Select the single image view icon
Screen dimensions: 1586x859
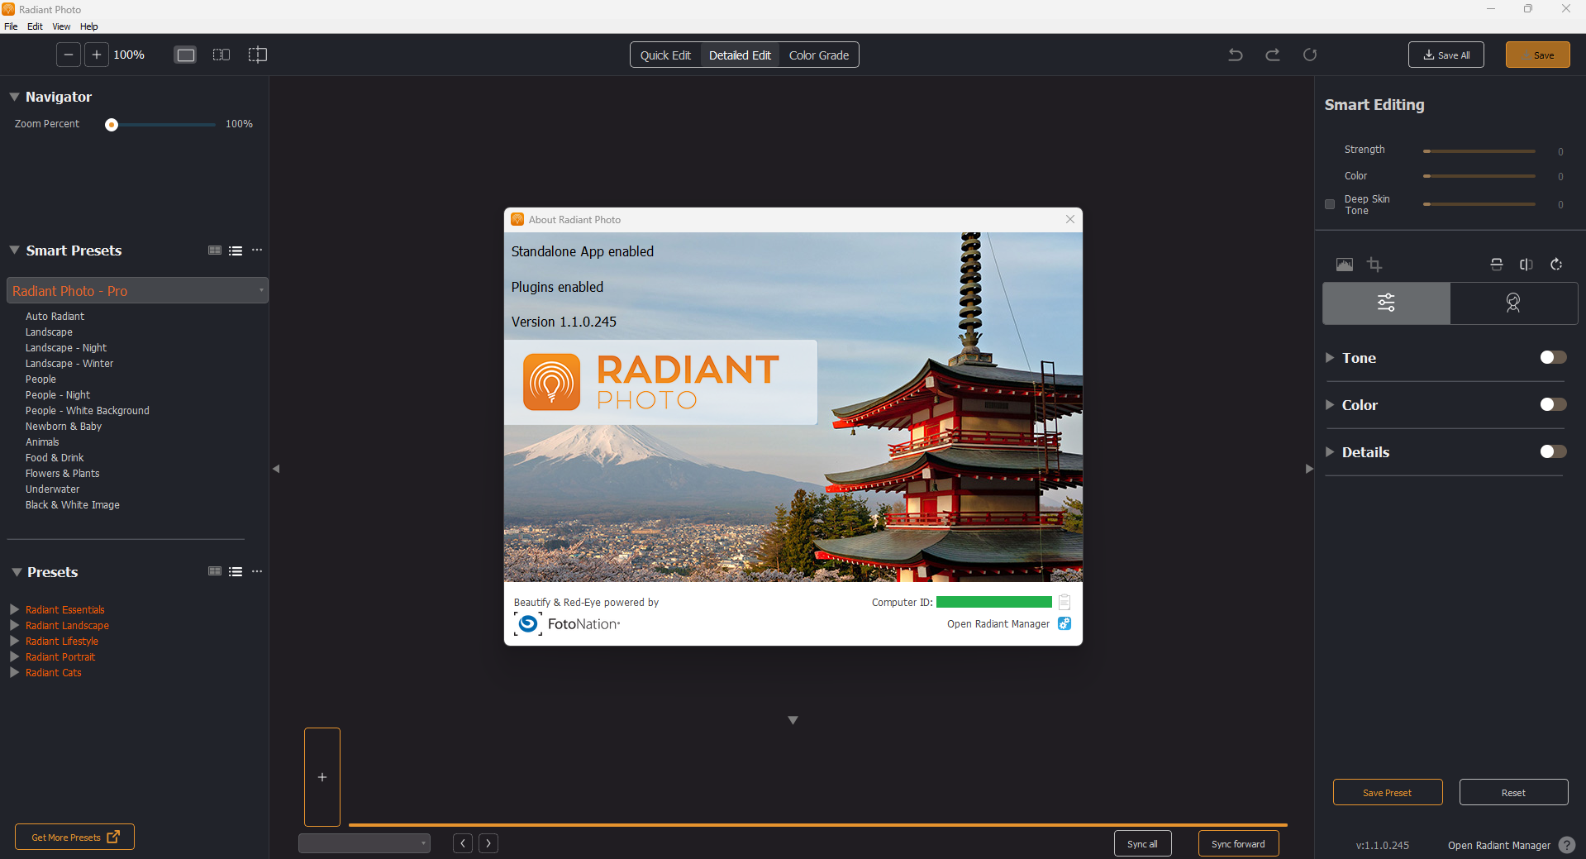(186, 55)
